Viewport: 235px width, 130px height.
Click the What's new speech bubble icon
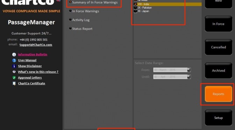pyautogui.click(x=14, y=72)
